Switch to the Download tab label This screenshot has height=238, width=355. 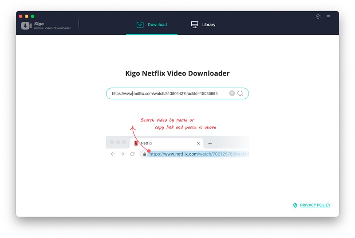(157, 24)
